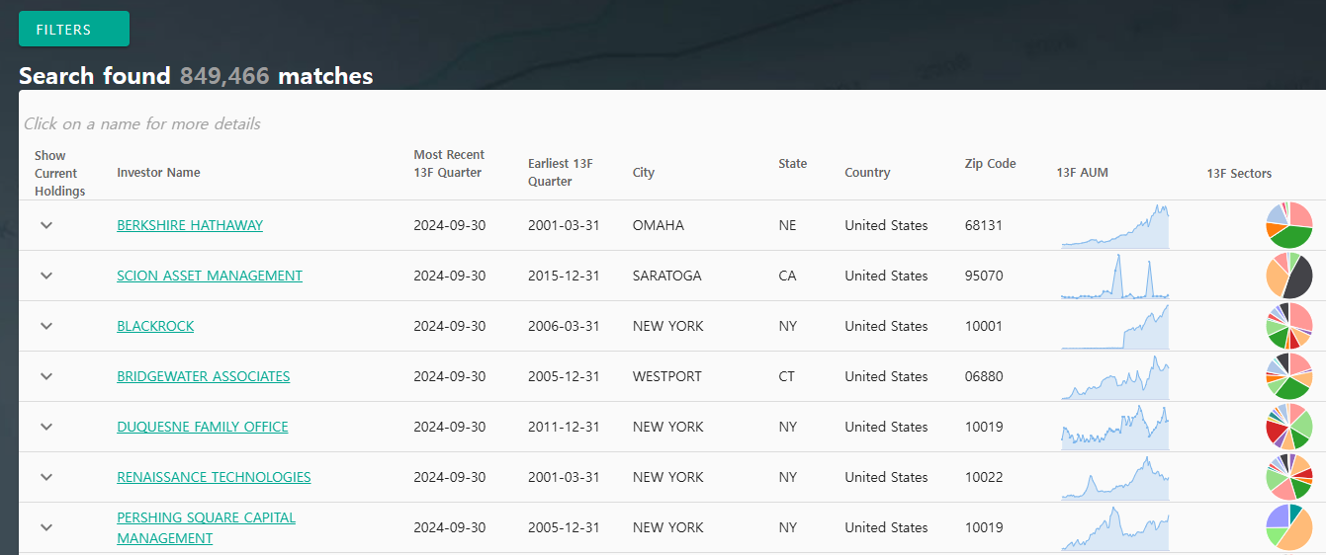Expand current holdings for BlackRock
This screenshot has height=555, width=1326.
pyautogui.click(x=46, y=326)
